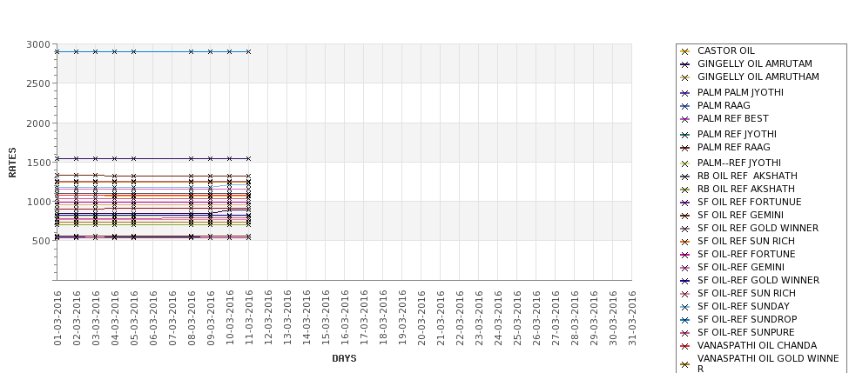This screenshot has height=373, width=849.
Task: Click the 1550-rate data point on 05-03-2016
Action: pos(134,159)
